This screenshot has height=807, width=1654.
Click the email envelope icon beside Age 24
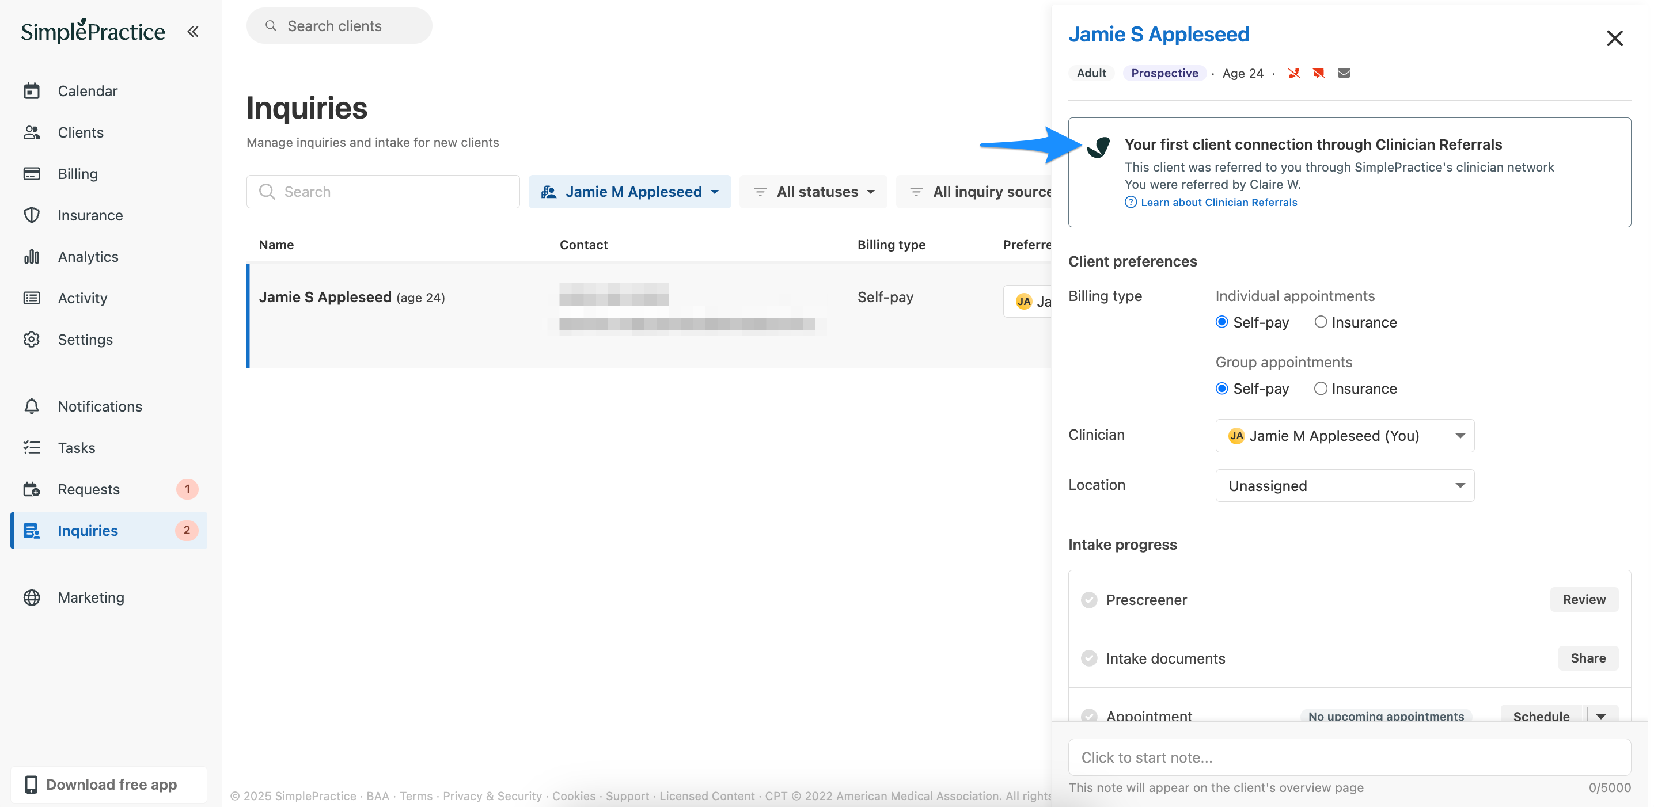click(1343, 73)
